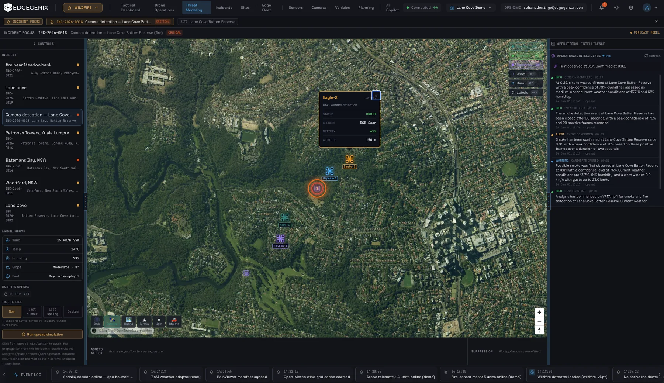This screenshot has height=383, width=664.
Task: Open the Tactical Dashboard tab
Action: point(131,7)
